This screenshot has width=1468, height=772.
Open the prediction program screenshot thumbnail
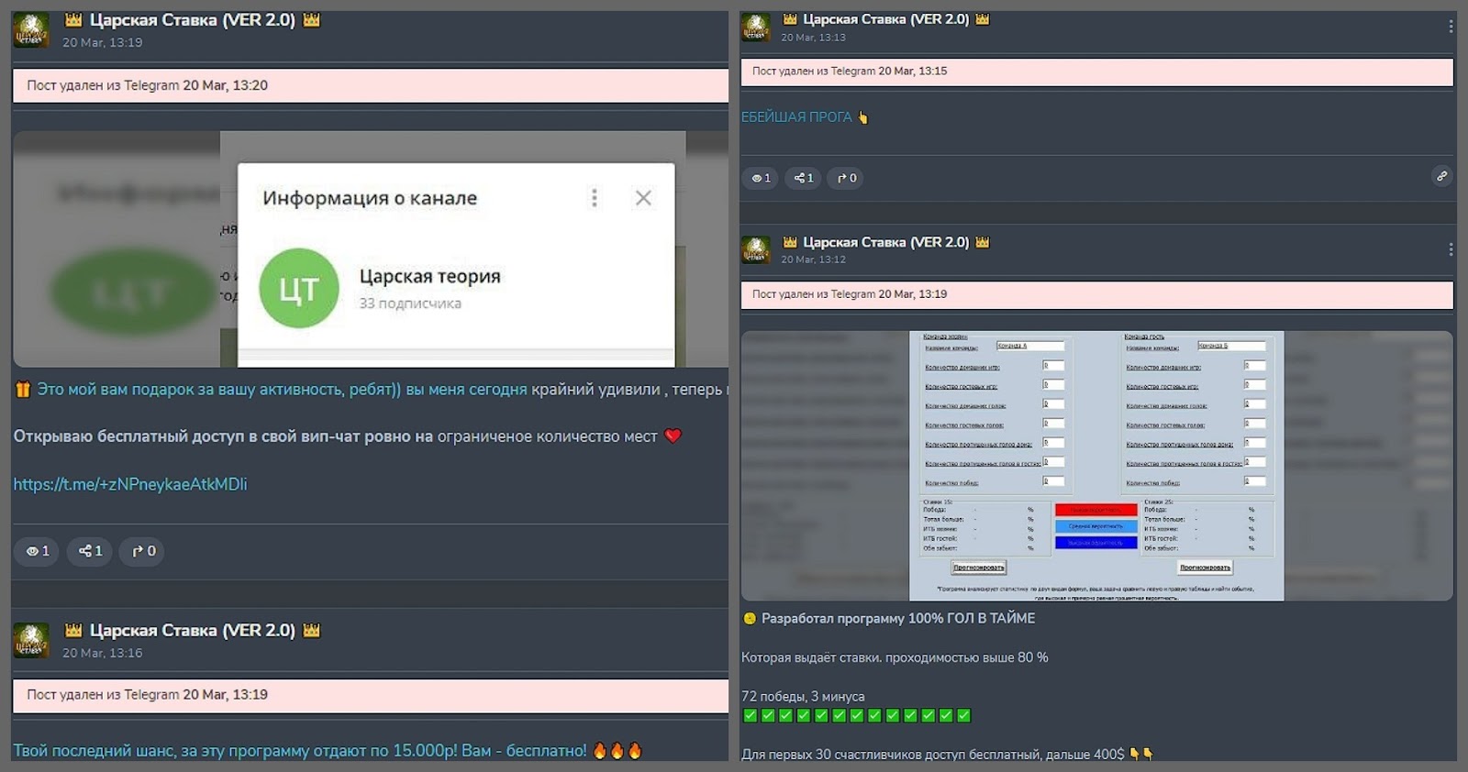(1096, 466)
